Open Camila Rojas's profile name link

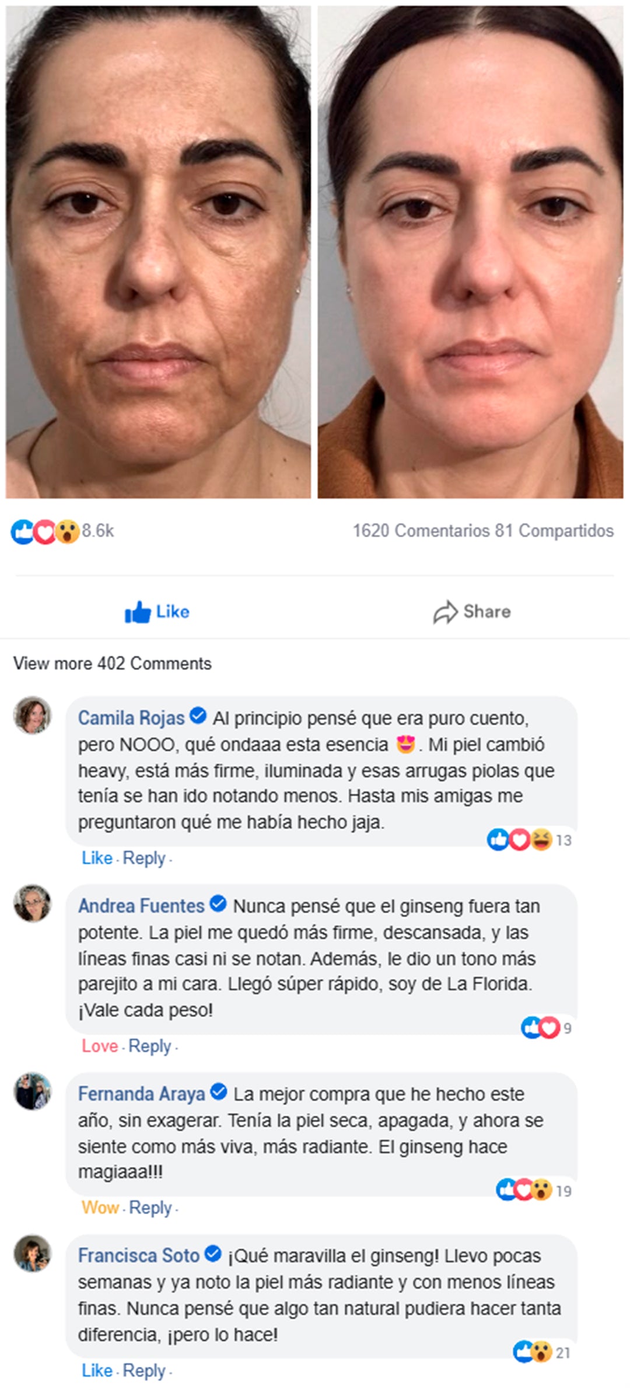[x=131, y=718]
